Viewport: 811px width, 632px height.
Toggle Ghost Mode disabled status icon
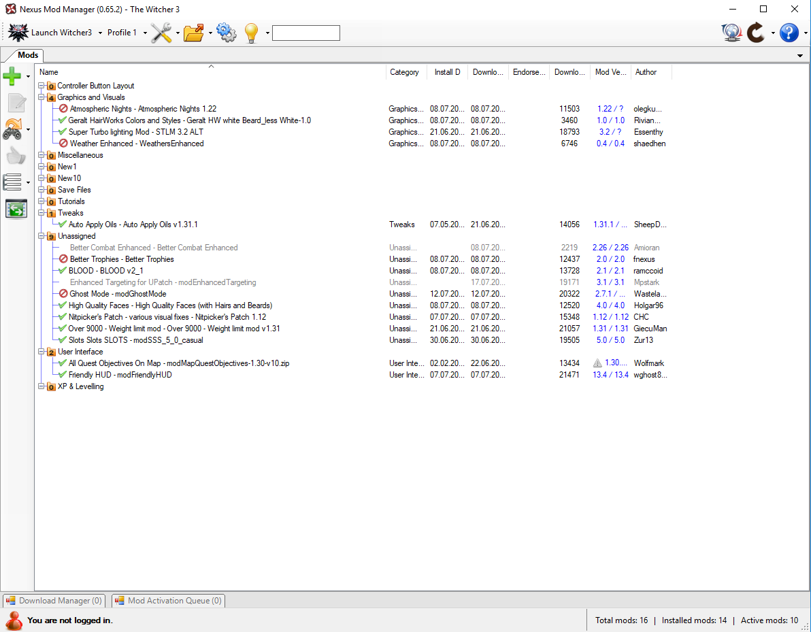point(63,294)
